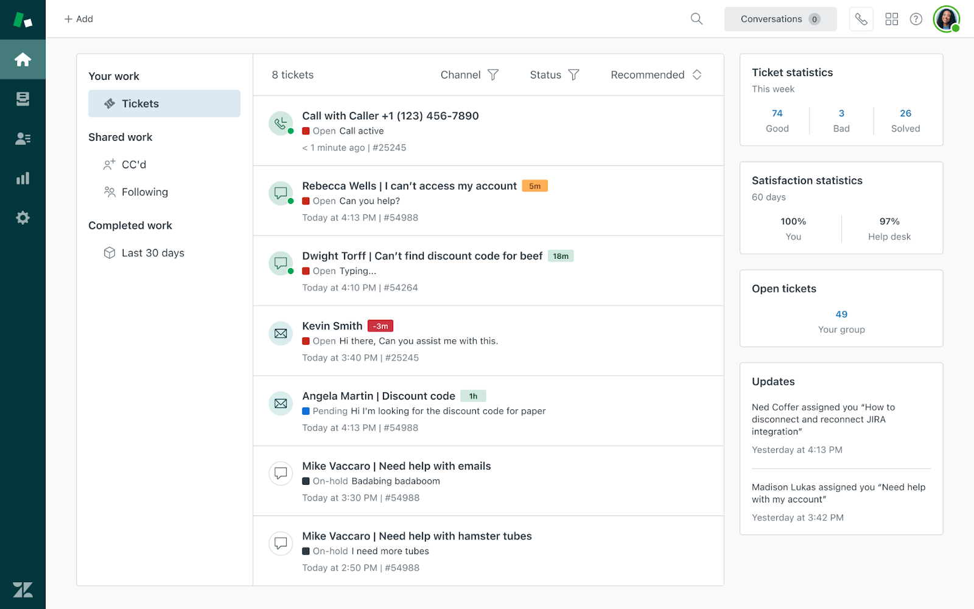Open the Channel filter dropdown
The width and height of the screenshot is (974, 609).
(469, 74)
